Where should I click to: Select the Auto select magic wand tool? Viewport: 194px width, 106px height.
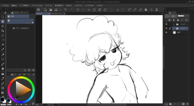click(x=3, y=45)
